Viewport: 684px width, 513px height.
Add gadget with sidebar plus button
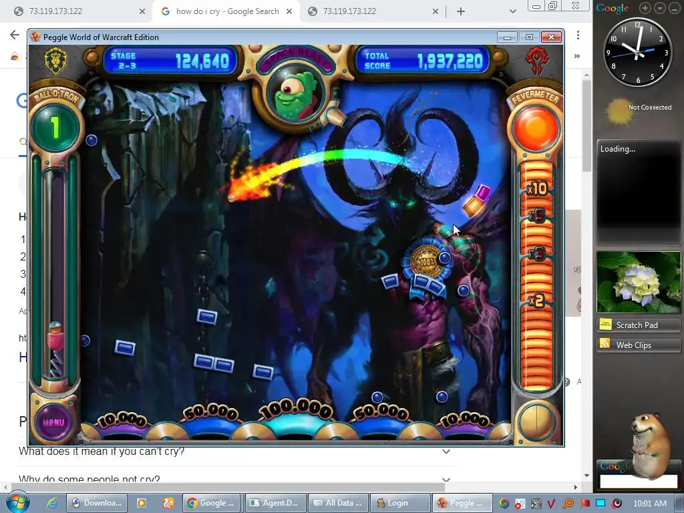click(645, 8)
